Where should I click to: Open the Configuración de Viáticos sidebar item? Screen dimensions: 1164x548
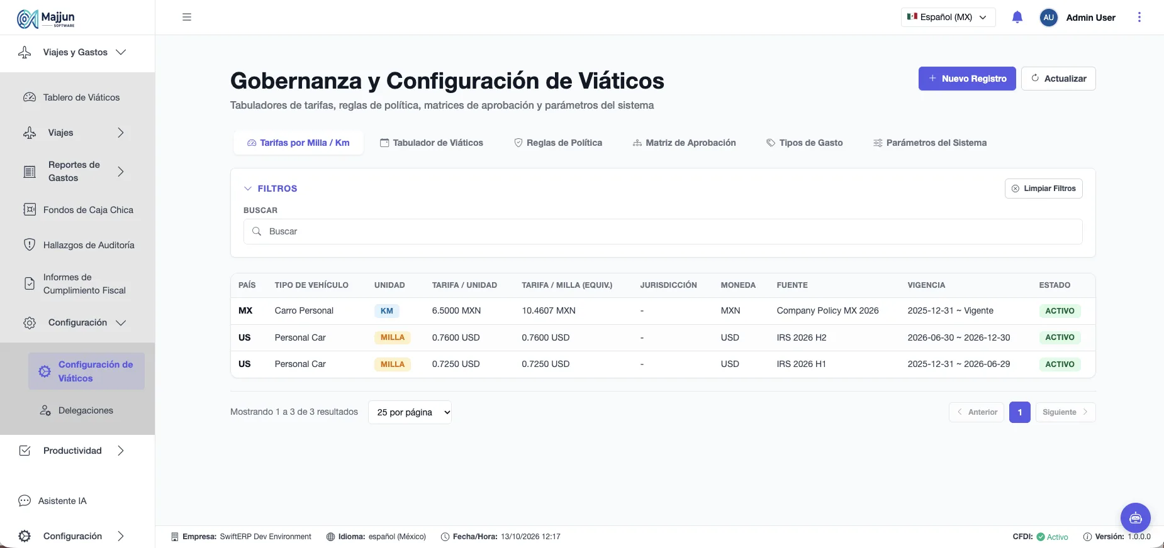pos(86,371)
